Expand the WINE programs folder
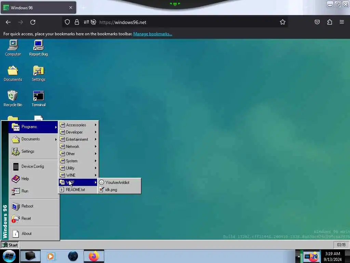Screen dimensions: 350x263 coord(78,175)
